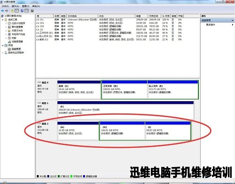The image size is (235, 184).
Task: Sort by the 可用空间 column header
Action: pyautogui.click(x=155, y=16)
